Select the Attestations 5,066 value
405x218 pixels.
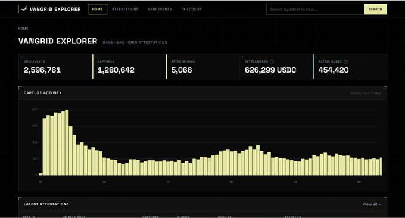click(x=182, y=70)
